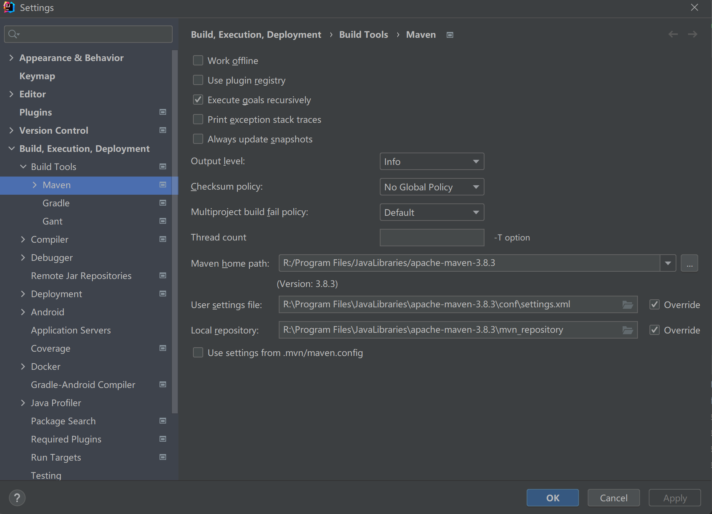The image size is (712, 514).
Task: Click project settings icon beside Plugins
Action: click(x=163, y=112)
